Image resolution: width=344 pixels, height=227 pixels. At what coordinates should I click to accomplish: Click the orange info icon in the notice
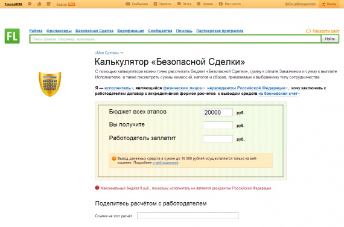point(114,158)
